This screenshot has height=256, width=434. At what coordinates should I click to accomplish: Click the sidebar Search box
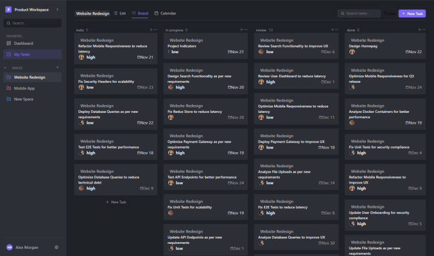(34, 23)
